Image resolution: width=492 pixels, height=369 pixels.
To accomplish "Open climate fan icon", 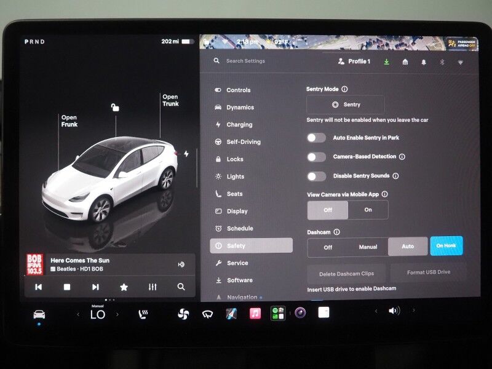I will pos(183,314).
